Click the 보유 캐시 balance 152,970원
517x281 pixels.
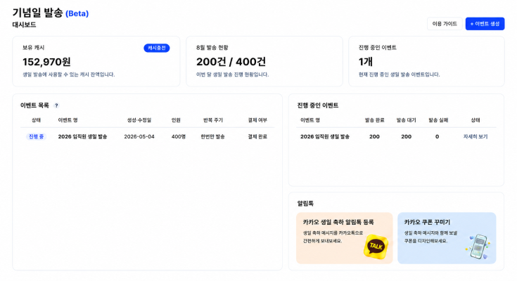(46, 62)
